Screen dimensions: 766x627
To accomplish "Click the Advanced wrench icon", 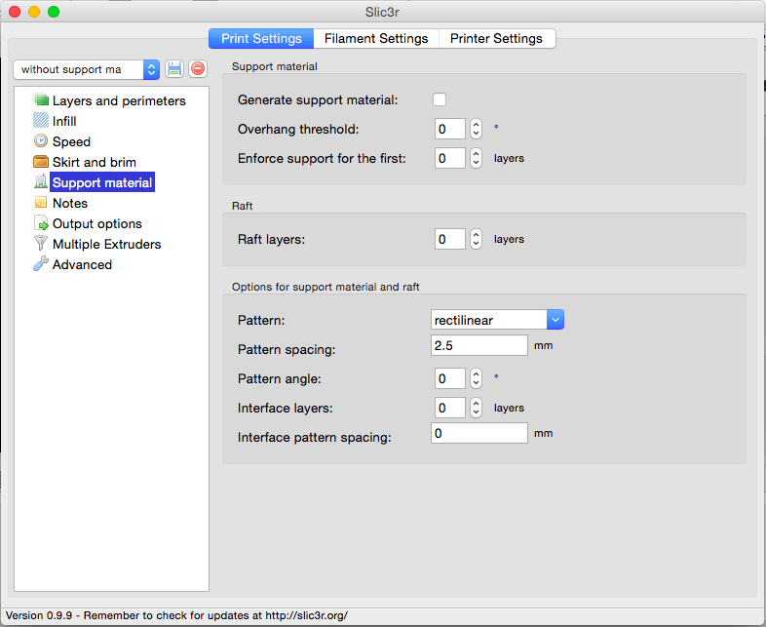I will [x=41, y=264].
